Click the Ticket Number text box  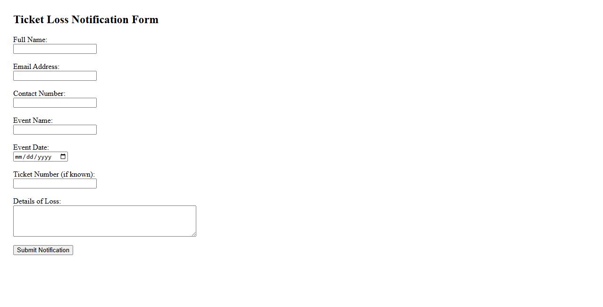pyautogui.click(x=55, y=184)
